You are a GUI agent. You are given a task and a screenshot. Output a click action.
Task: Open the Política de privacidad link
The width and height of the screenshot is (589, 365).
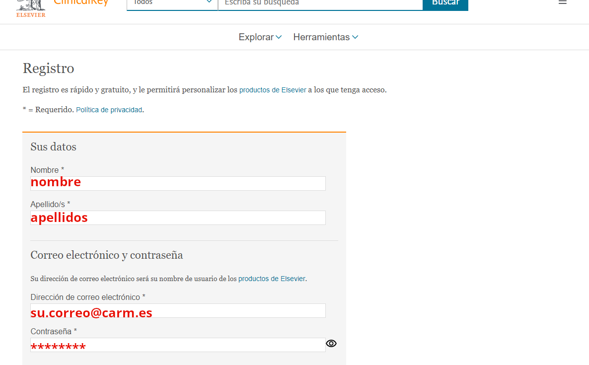click(x=109, y=110)
